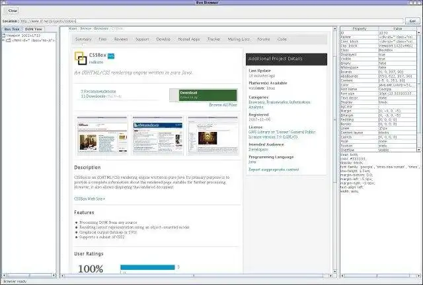Click the page view horizontal scroll-right arrow
The height and width of the screenshot is (285, 423).
point(331,276)
